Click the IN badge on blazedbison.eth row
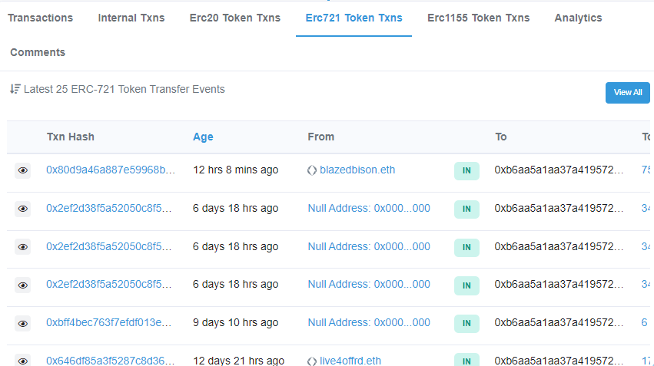This screenshot has width=654, height=366. pos(466,170)
